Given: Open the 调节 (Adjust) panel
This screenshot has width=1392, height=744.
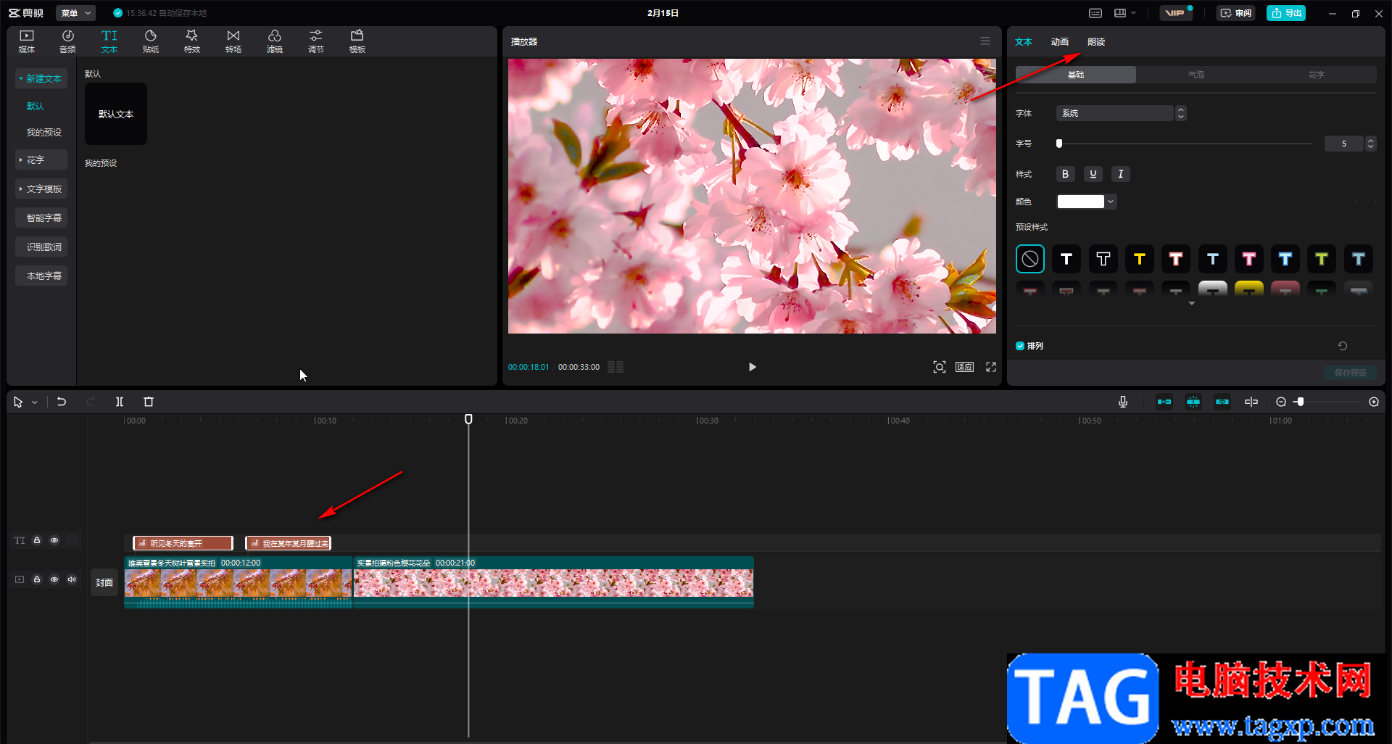Looking at the screenshot, I should click(316, 41).
